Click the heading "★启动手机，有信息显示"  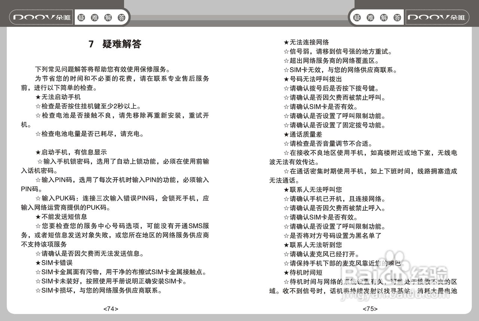coord(71,152)
